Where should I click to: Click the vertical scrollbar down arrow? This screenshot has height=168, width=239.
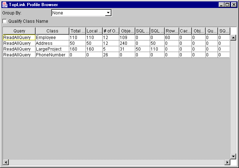point(233,156)
